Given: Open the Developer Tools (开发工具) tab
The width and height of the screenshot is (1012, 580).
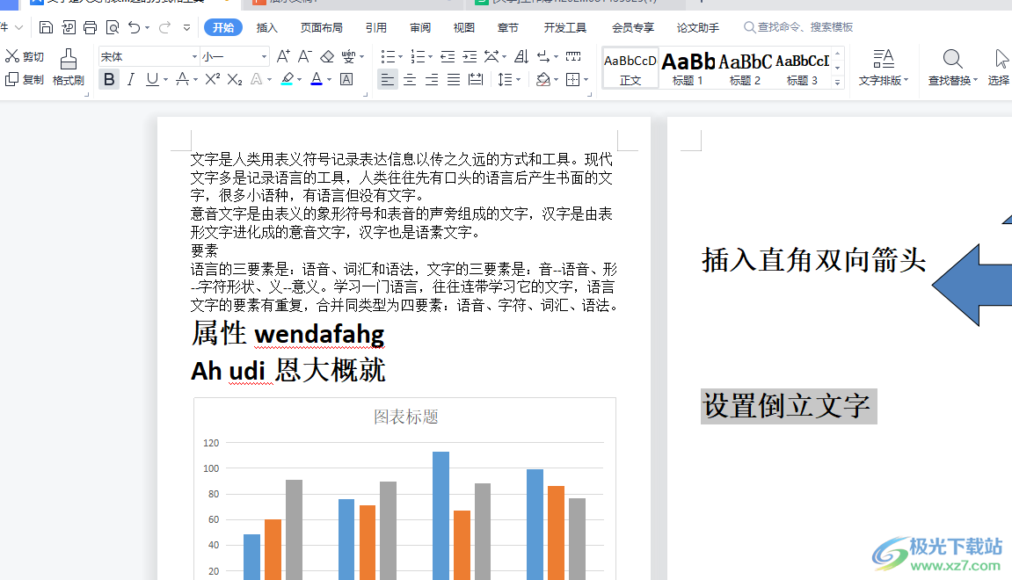Looking at the screenshot, I should pyautogui.click(x=564, y=28).
